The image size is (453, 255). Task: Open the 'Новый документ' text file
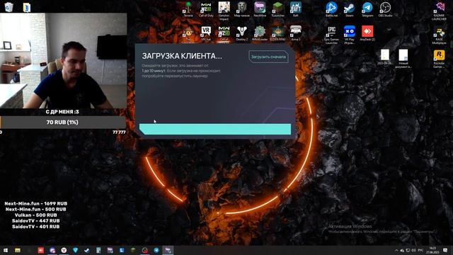tap(403, 59)
